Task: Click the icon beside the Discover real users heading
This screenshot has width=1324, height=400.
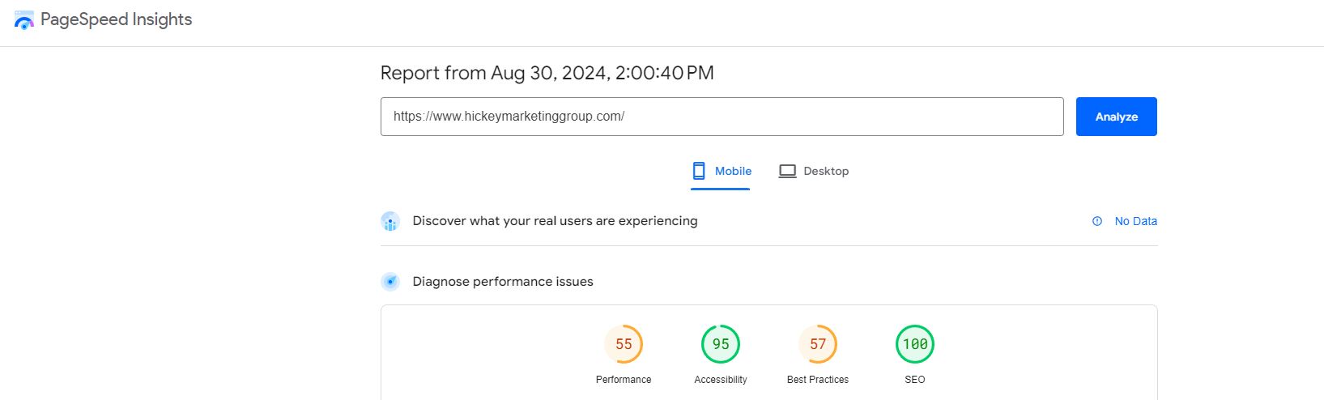Action: [x=390, y=221]
